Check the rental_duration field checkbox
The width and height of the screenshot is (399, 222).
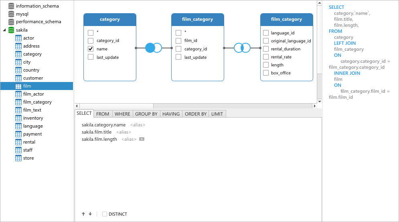(x=266, y=49)
